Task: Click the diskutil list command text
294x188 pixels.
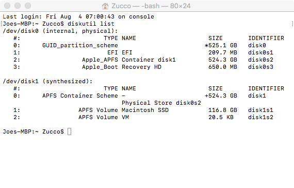Action: tap(91, 24)
